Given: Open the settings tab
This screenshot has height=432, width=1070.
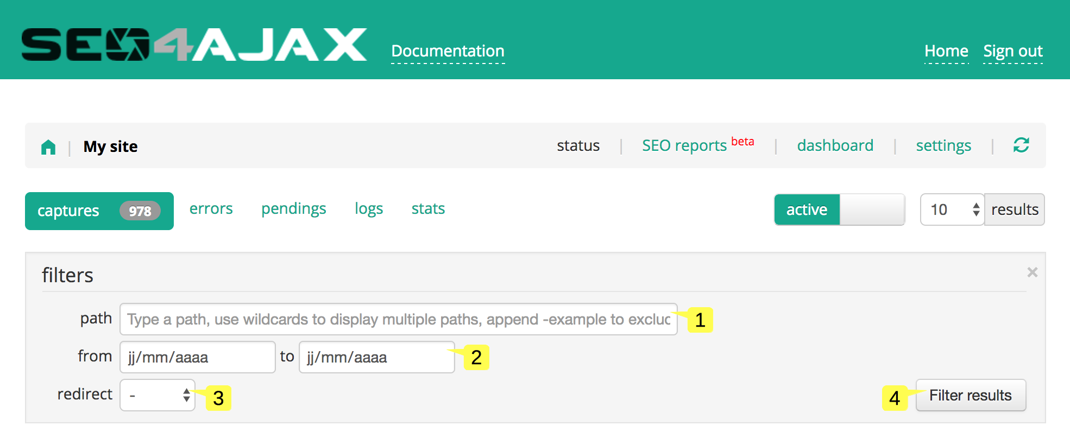Looking at the screenshot, I should pyautogui.click(x=943, y=145).
